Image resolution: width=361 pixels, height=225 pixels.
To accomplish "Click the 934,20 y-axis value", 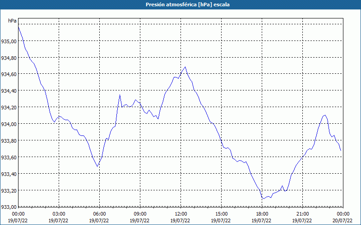I will click(9, 108).
